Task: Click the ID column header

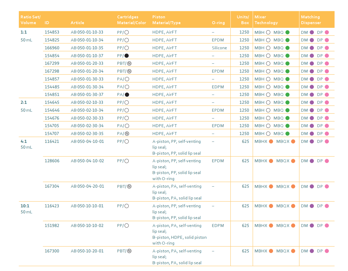Action: (47, 23)
